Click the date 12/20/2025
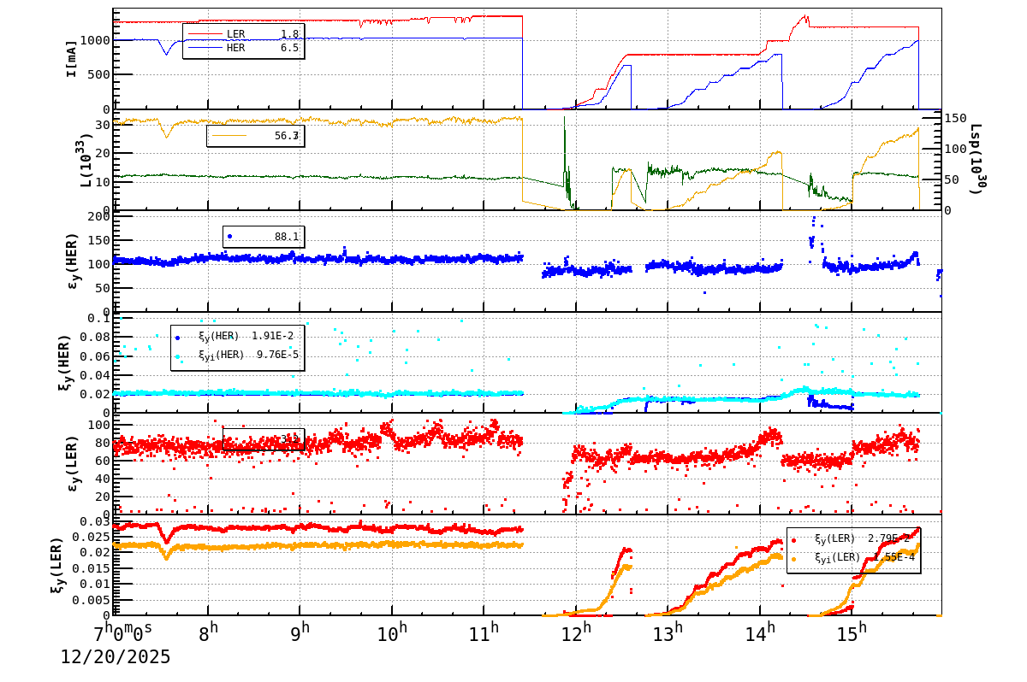This screenshot has height=682, width=1027. [115, 657]
